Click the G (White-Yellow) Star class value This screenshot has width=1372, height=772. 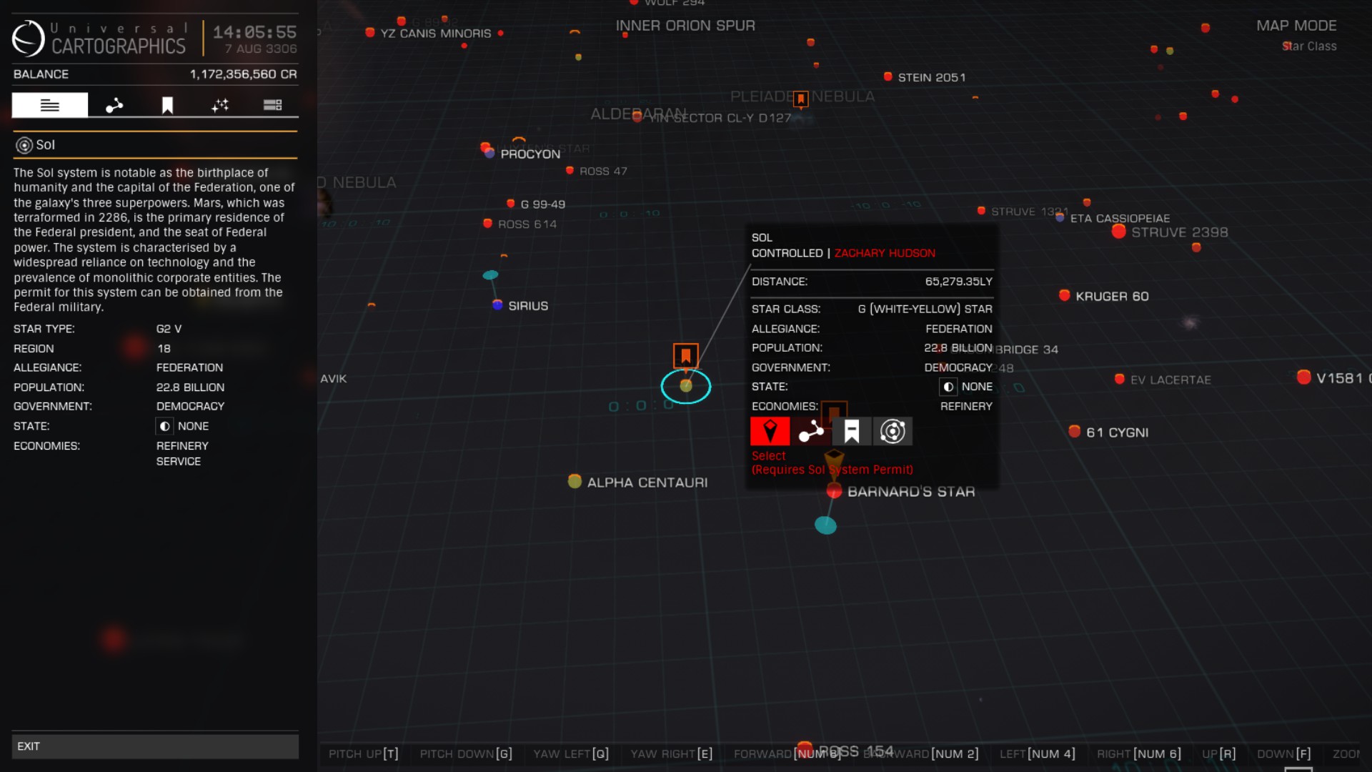(925, 309)
